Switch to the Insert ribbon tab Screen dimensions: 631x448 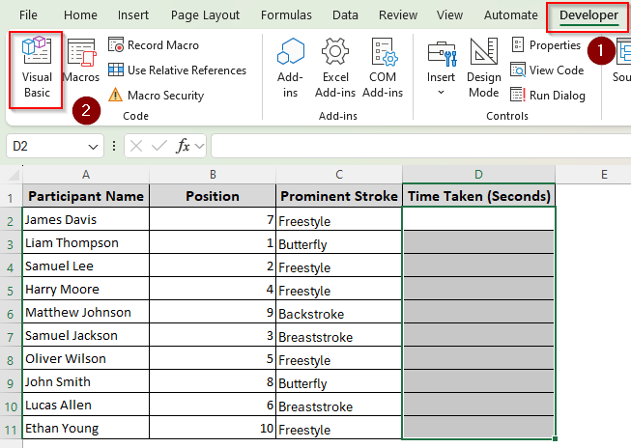(x=133, y=14)
